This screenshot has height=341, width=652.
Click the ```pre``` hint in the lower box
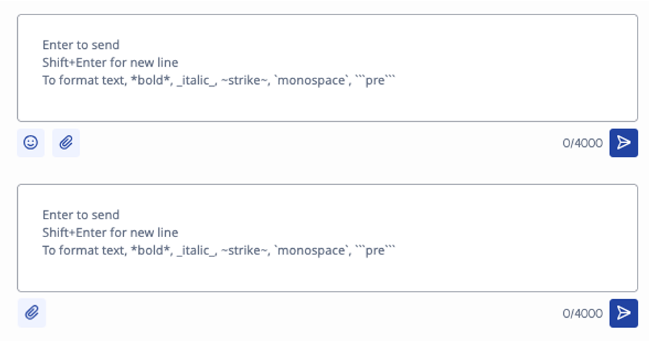[376, 250]
